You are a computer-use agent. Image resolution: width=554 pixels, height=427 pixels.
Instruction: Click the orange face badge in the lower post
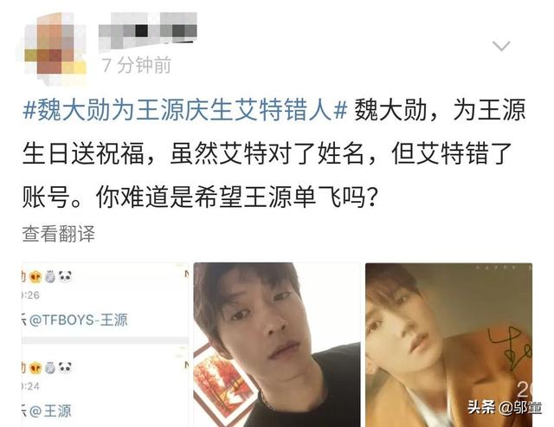(35, 368)
